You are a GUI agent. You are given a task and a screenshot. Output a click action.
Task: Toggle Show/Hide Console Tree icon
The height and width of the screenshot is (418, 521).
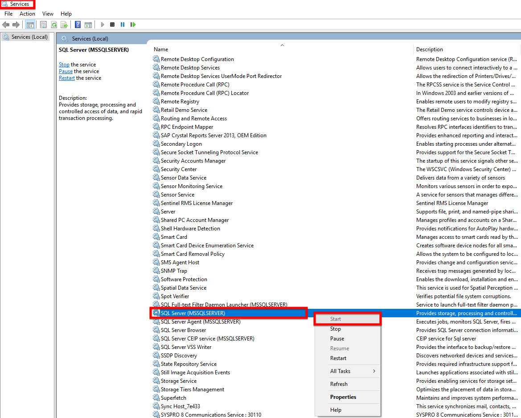coord(30,25)
